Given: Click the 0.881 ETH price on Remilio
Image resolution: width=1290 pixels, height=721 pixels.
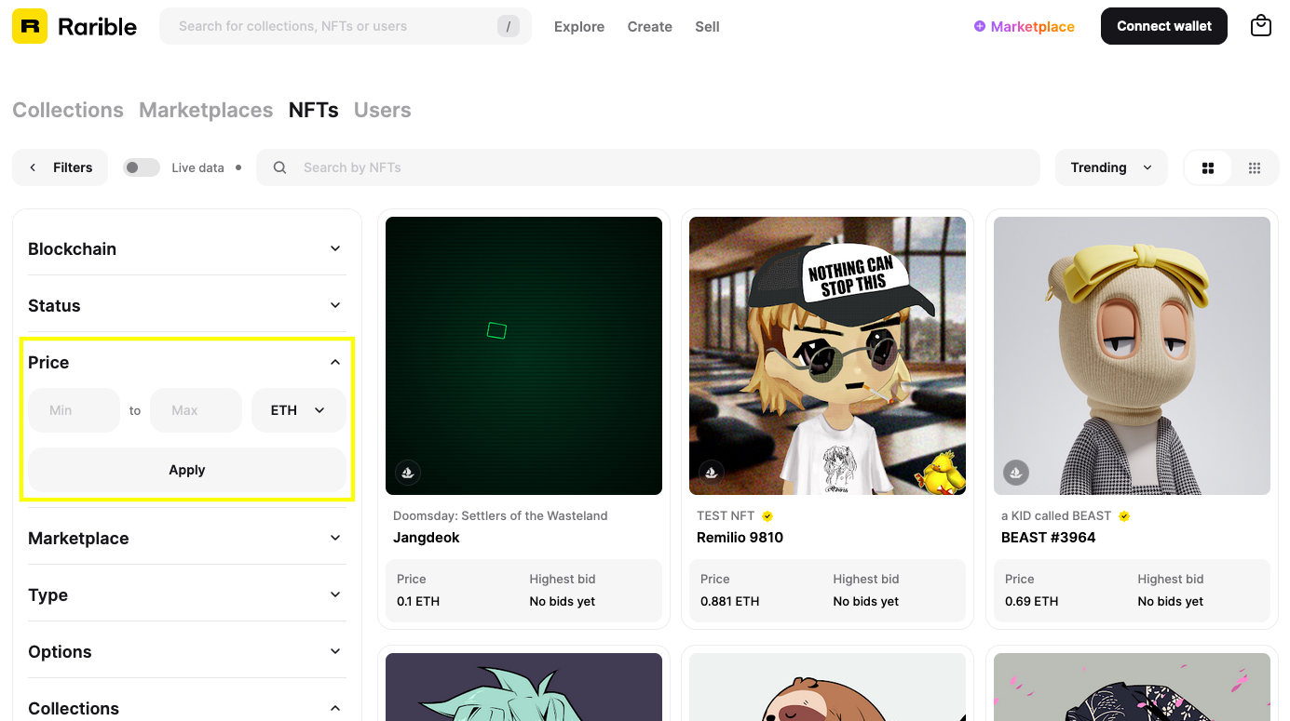Looking at the screenshot, I should click(730, 601).
